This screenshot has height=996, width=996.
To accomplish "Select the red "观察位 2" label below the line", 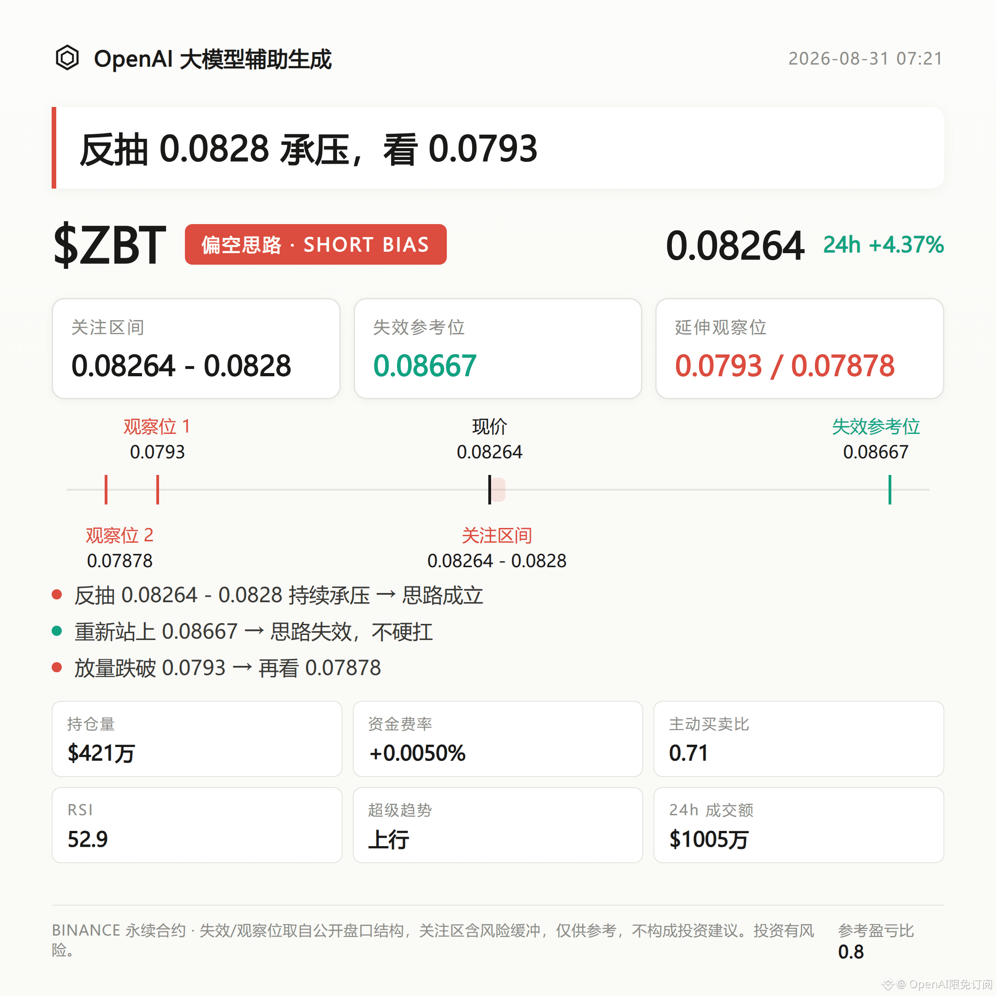I will point(119,535).
